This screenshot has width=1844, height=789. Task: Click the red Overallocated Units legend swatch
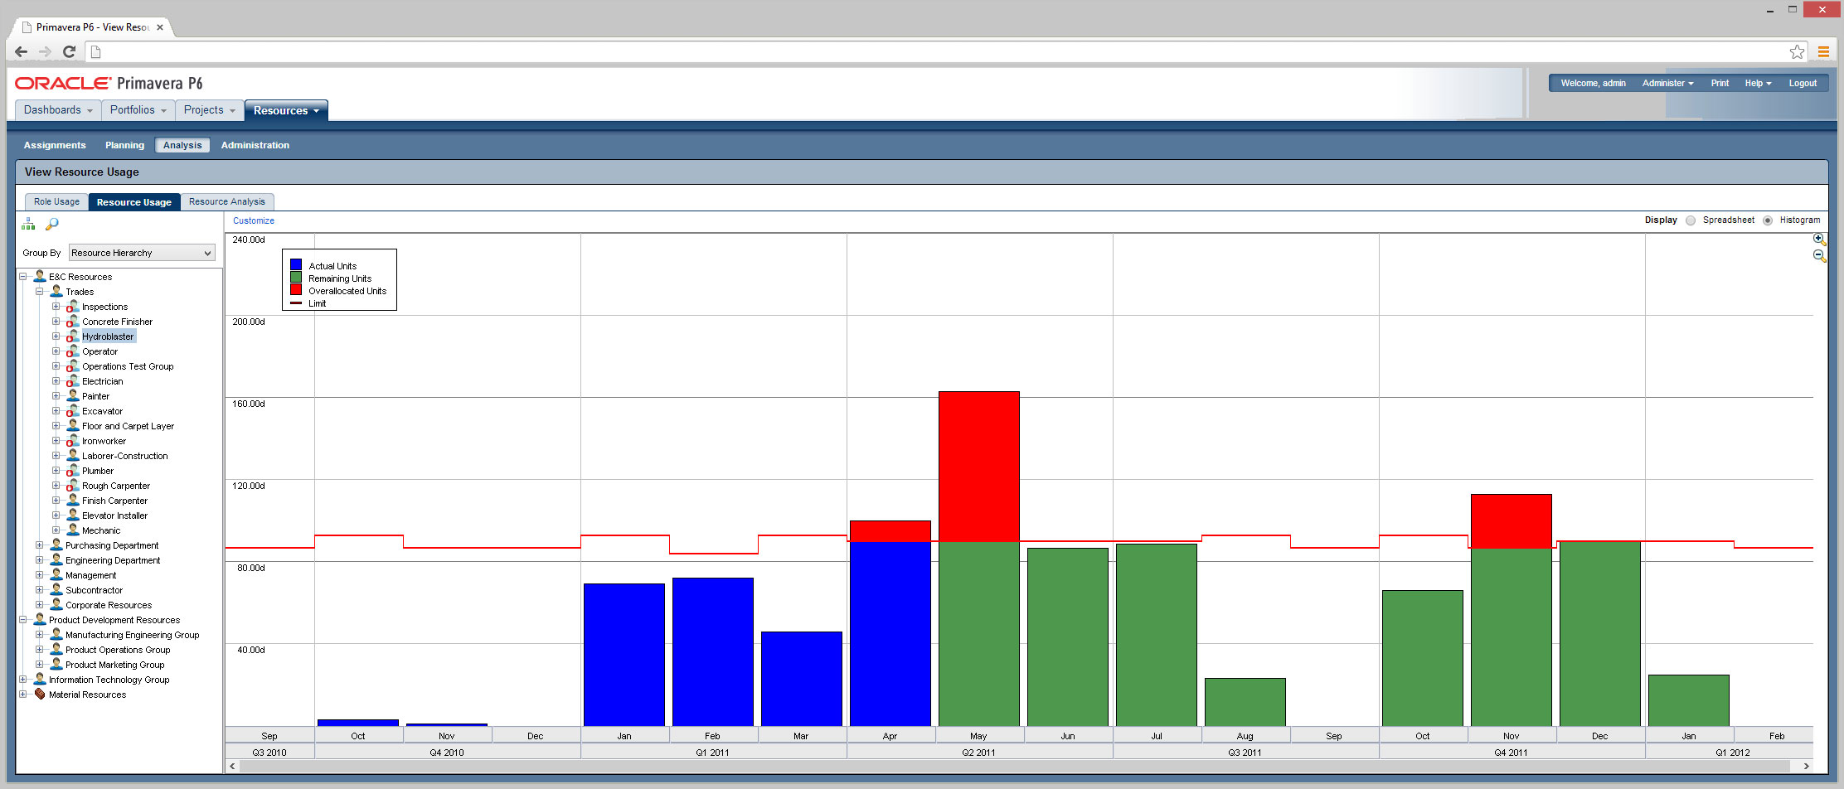pyautogui.click(x=296, y=290)
